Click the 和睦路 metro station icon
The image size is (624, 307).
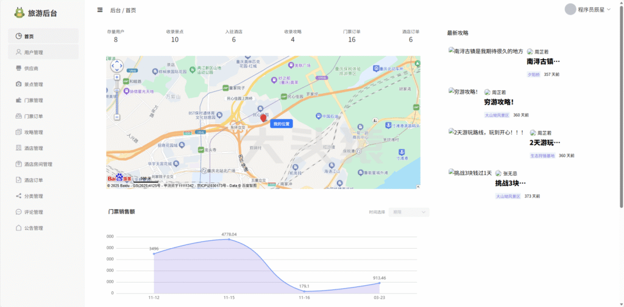tap(126, 81)
